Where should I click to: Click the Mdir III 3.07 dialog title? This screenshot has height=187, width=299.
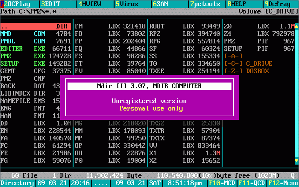149,86
